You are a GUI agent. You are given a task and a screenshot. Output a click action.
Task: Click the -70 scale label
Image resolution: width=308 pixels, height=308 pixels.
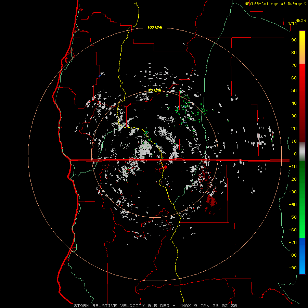click(x=293, y=242)
